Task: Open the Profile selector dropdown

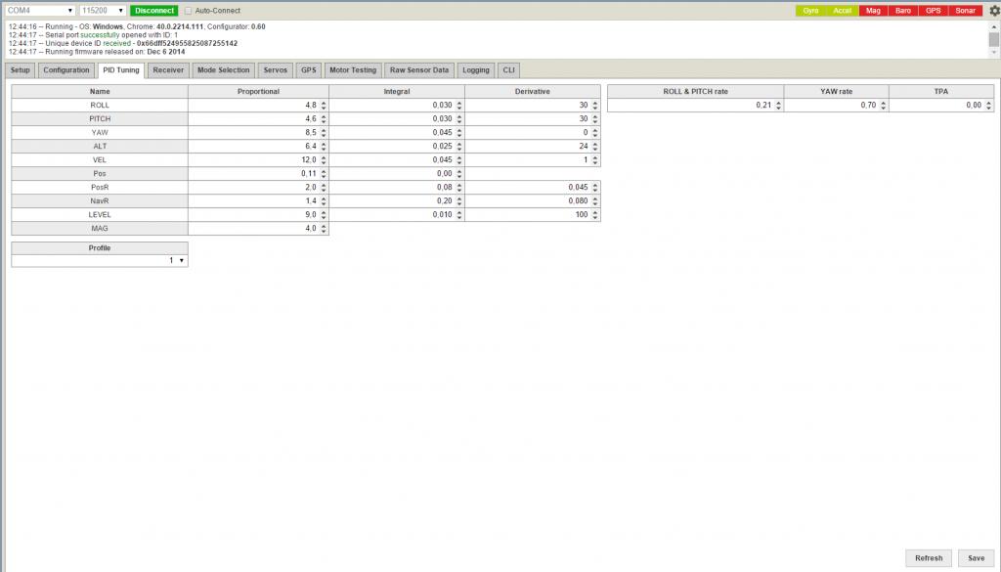Action: click(99, 261)
